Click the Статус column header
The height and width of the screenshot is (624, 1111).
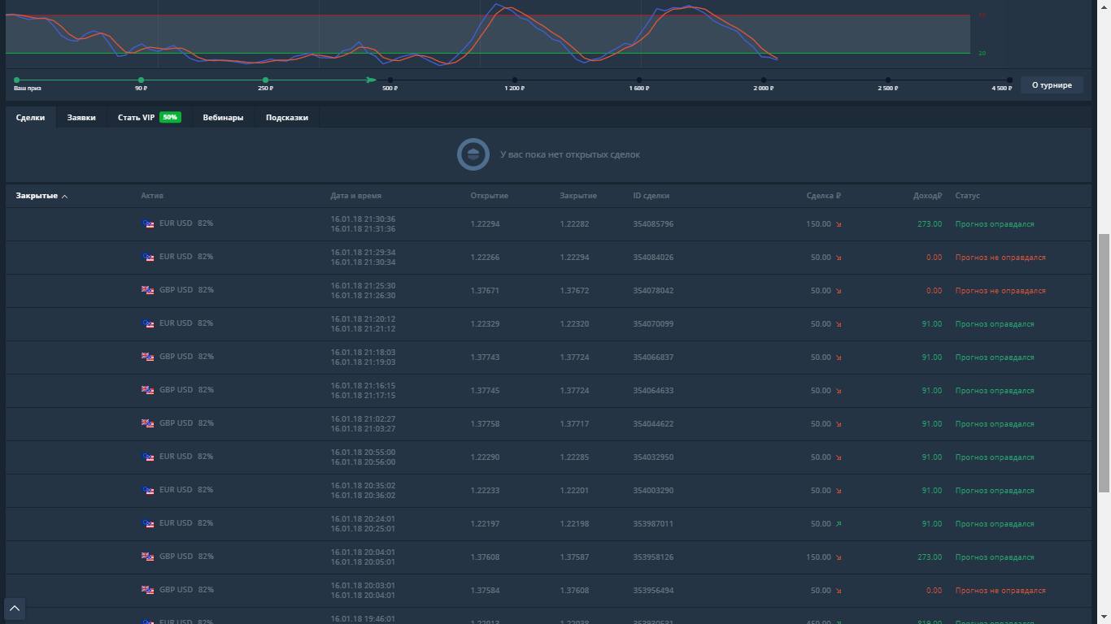(968, 196)
